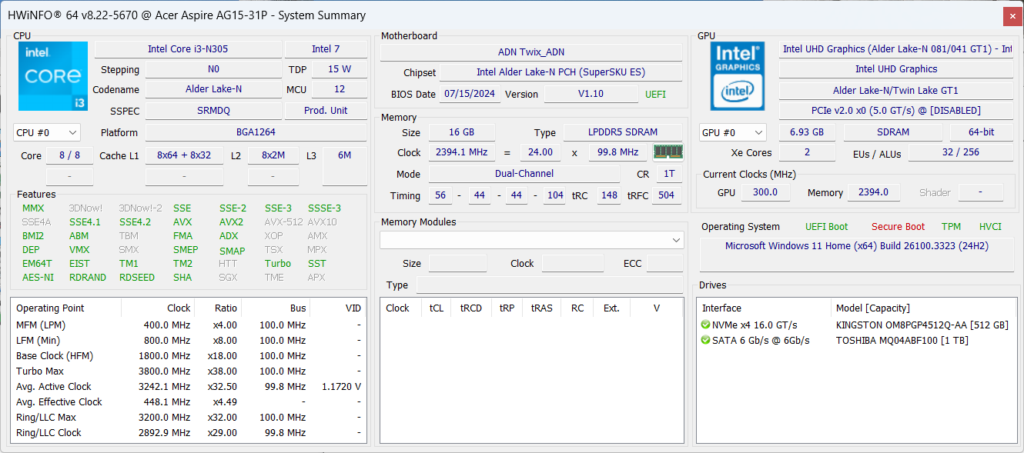Click the Intel UHD Graphics name field
This screenshot has width=1024, height=453.
pyautogui.click(x=896, y=69)
